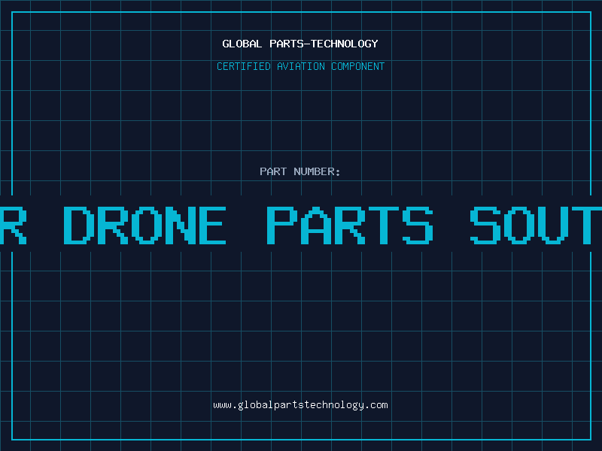This screenshot has height=451, width=602.
Task: Click the PART NUMBER: label
Action: tap(299, 171)
